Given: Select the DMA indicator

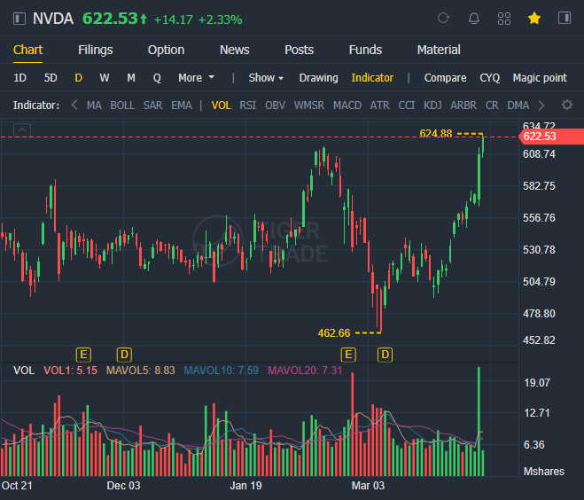Looking at the screenshot, I should [x=518, y=105].
